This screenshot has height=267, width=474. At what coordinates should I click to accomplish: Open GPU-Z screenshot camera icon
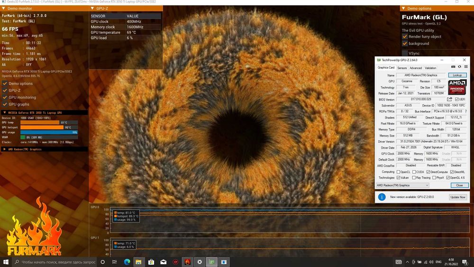pos(453,67)
